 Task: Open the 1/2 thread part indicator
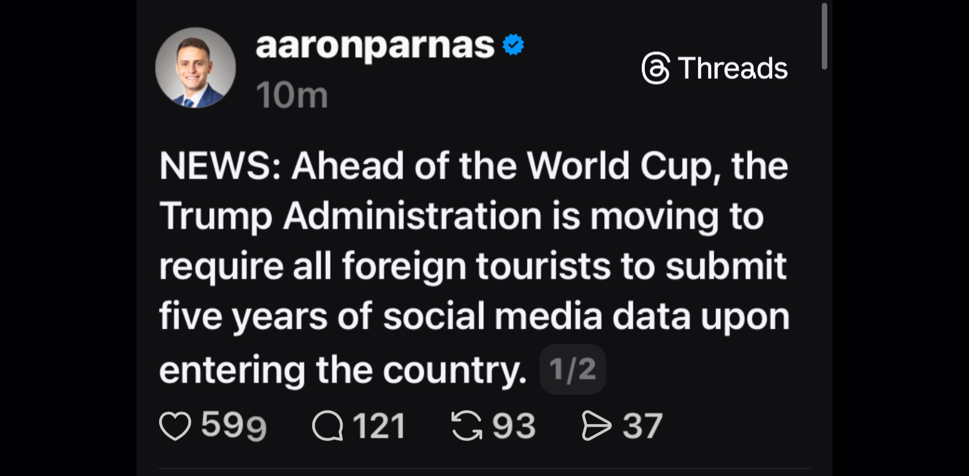[x=572, y=369]
